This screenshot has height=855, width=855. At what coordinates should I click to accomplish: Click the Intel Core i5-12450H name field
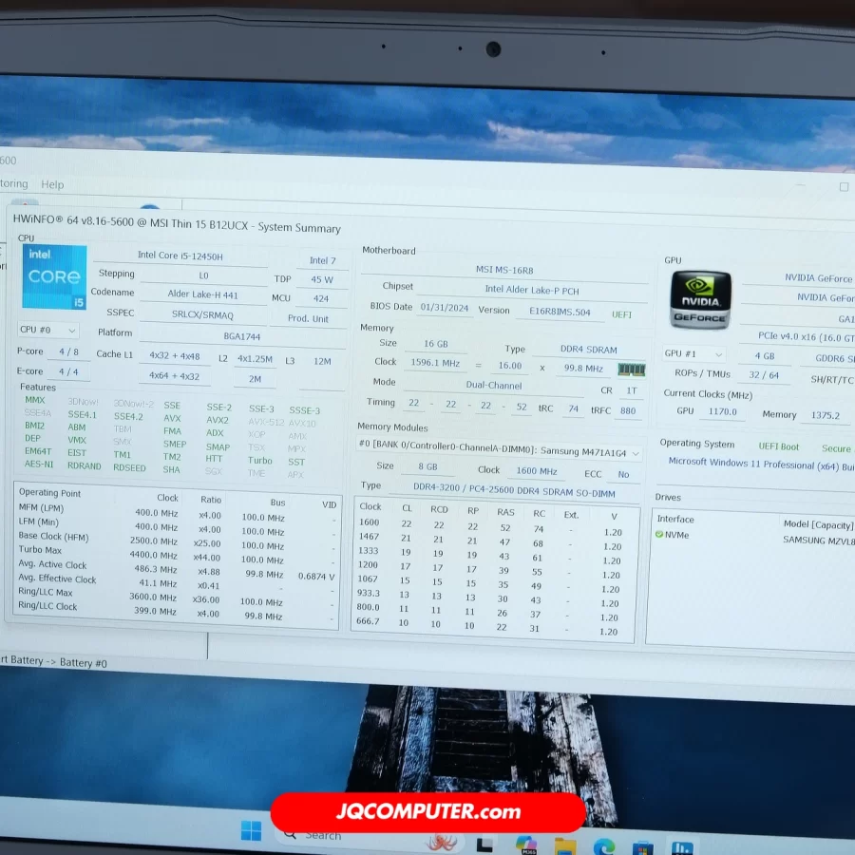click(180, 256)
